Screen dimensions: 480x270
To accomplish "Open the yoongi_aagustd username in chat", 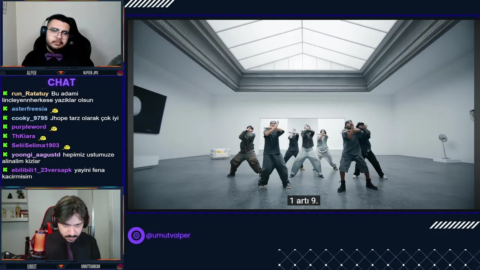I will click(x=36, y=154).
